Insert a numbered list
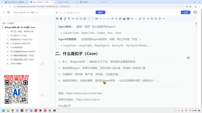 tap(81, 19)
